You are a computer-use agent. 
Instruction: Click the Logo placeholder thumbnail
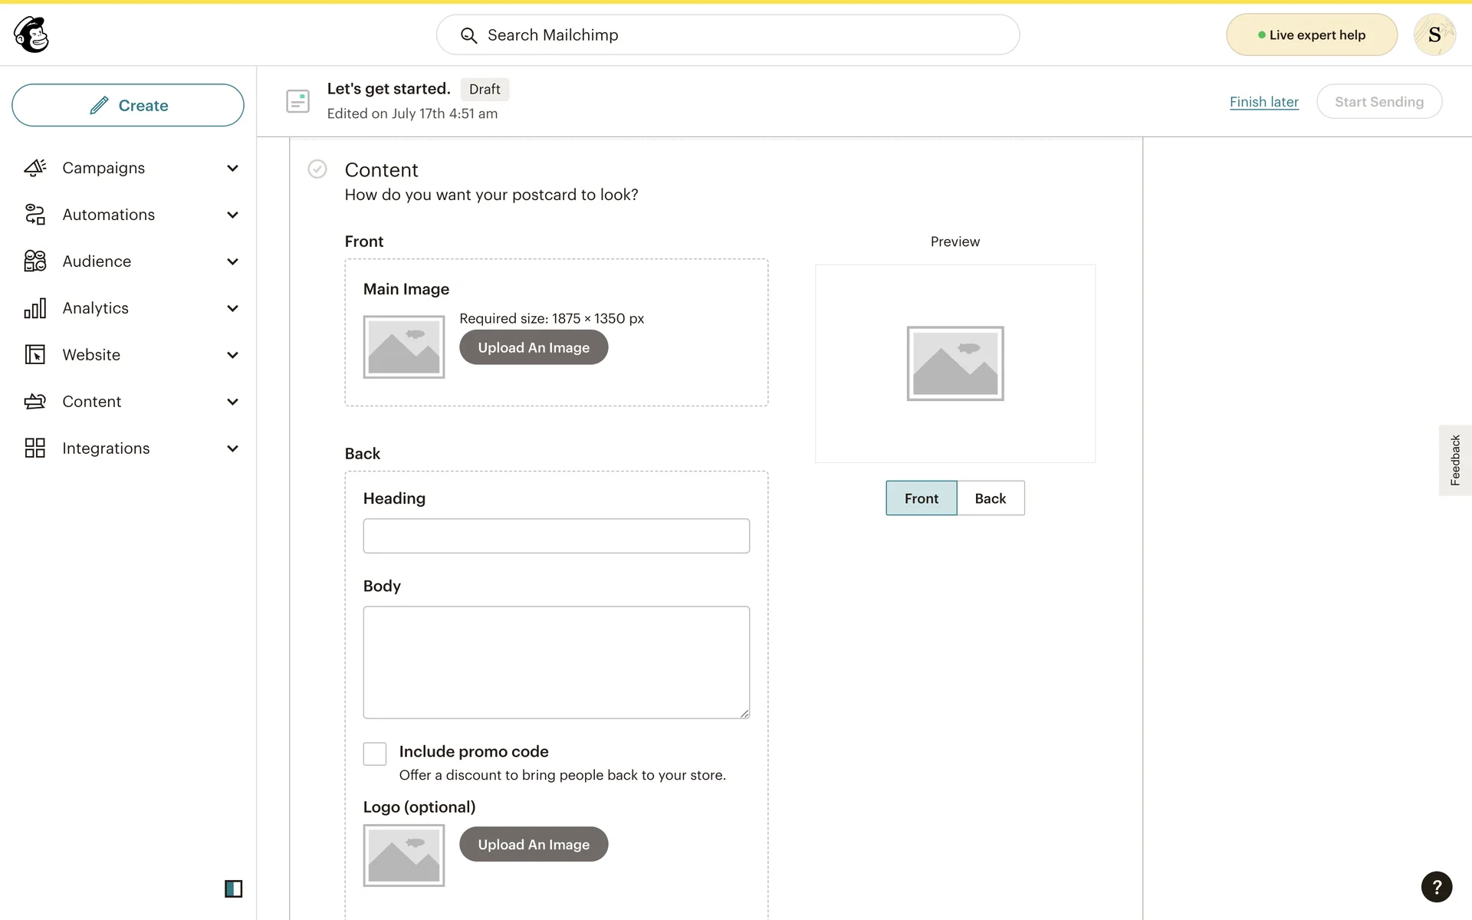point(404,856)
